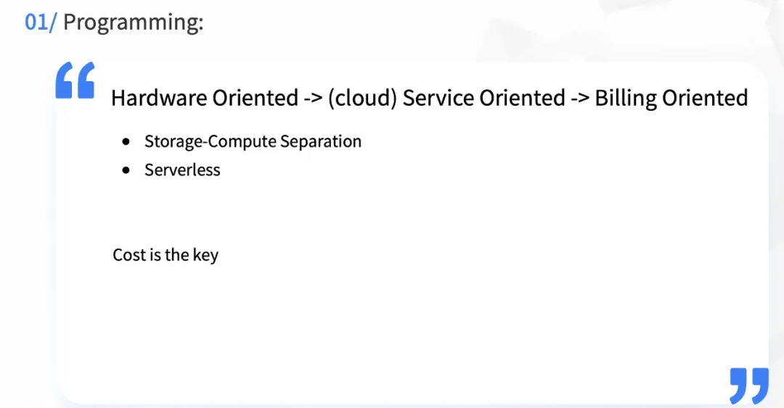
Task: Click the word "(cloud)" in the headline
Action: pyautogui.click(x=362, y=98)
